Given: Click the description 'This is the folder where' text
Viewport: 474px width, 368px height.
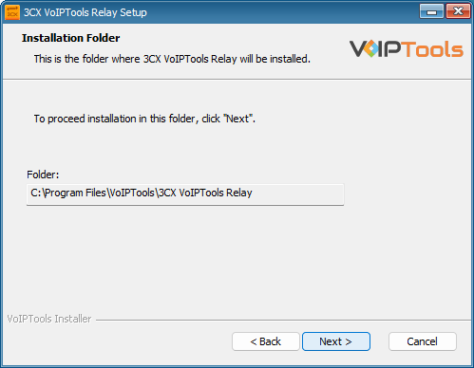Looking at the screenshot, I should (87, 59).
